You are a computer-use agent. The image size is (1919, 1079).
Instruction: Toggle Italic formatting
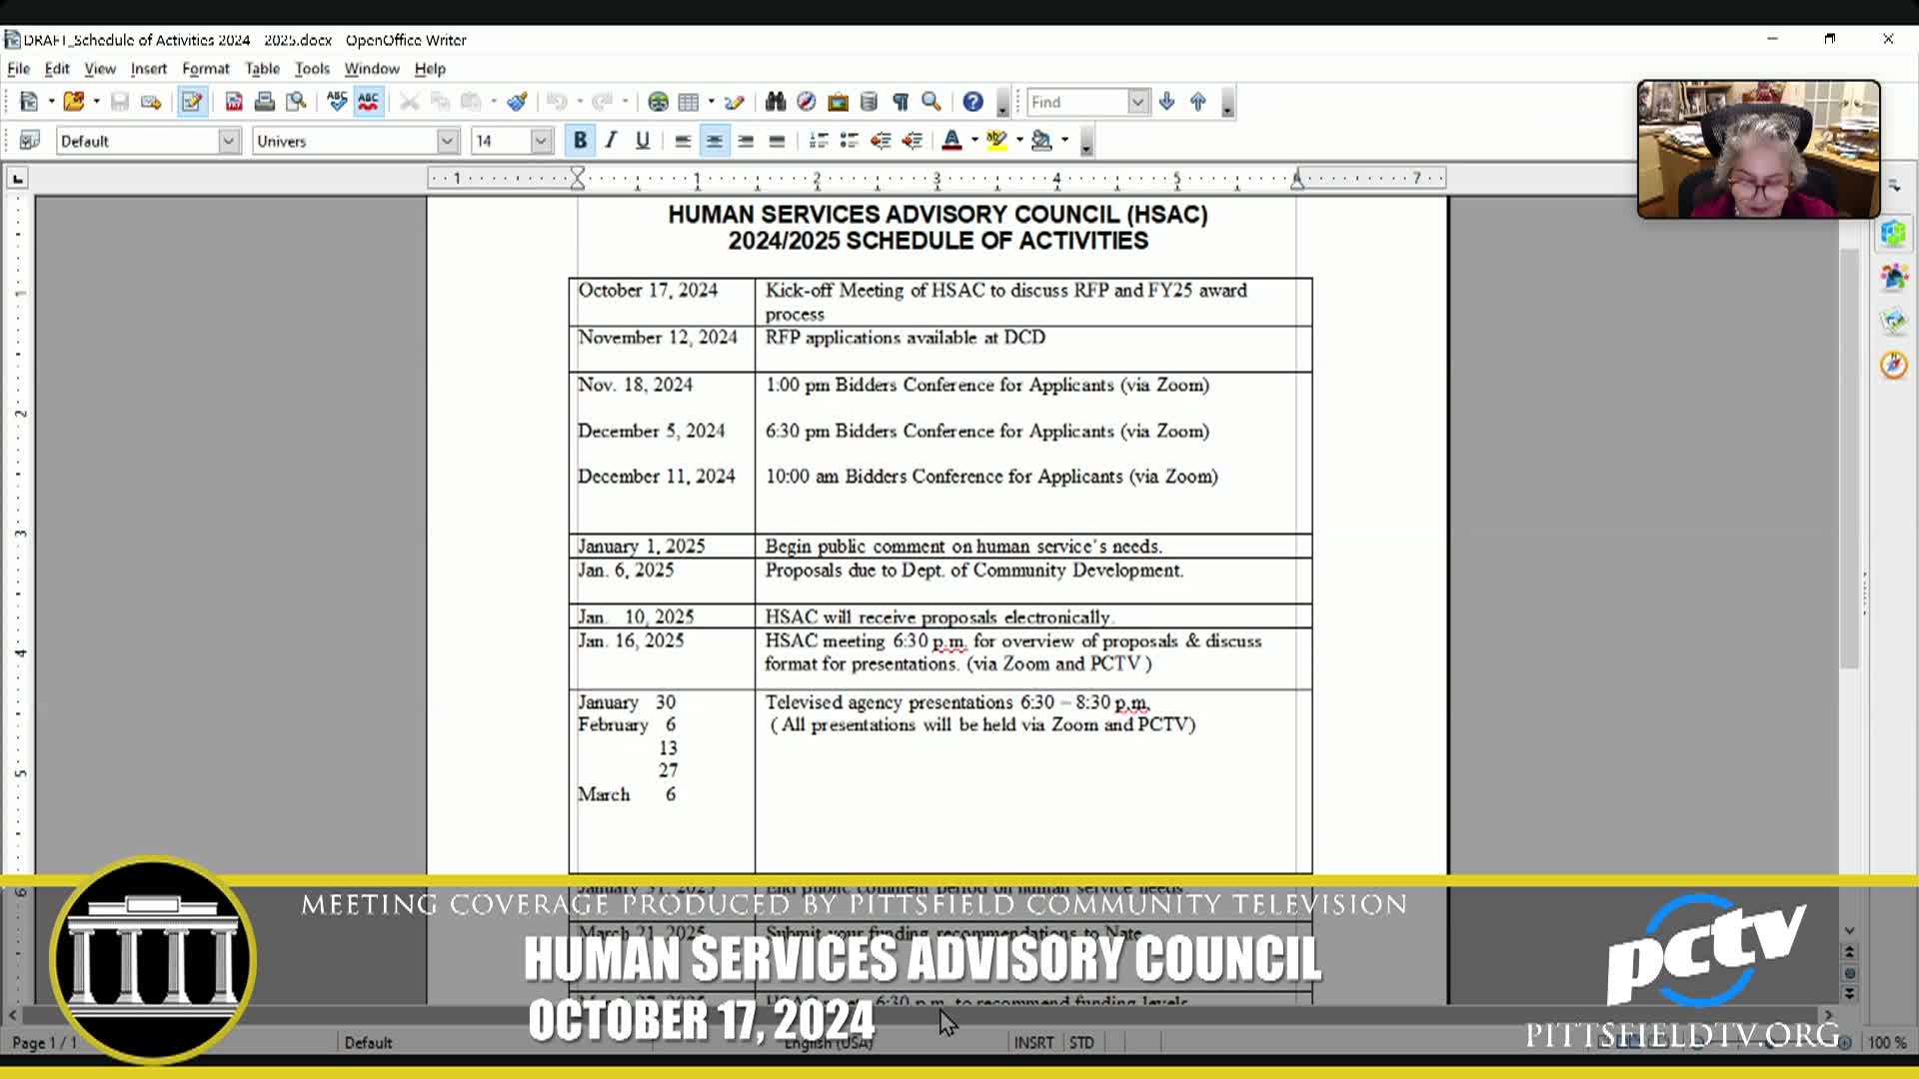pos(611,141)
